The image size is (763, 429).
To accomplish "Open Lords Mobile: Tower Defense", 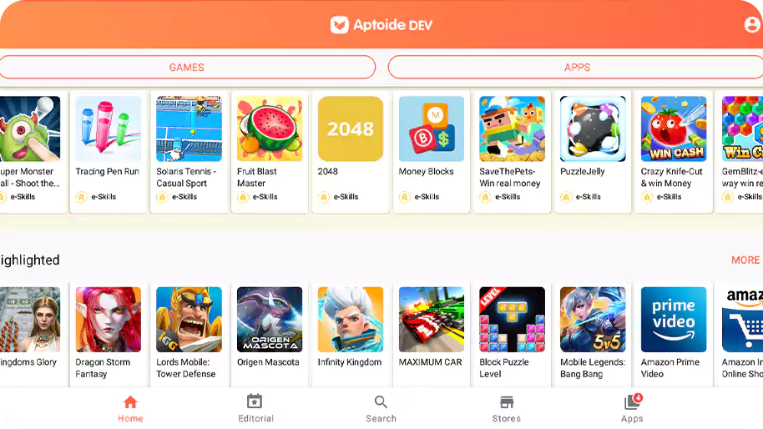I will click(189, 334).
